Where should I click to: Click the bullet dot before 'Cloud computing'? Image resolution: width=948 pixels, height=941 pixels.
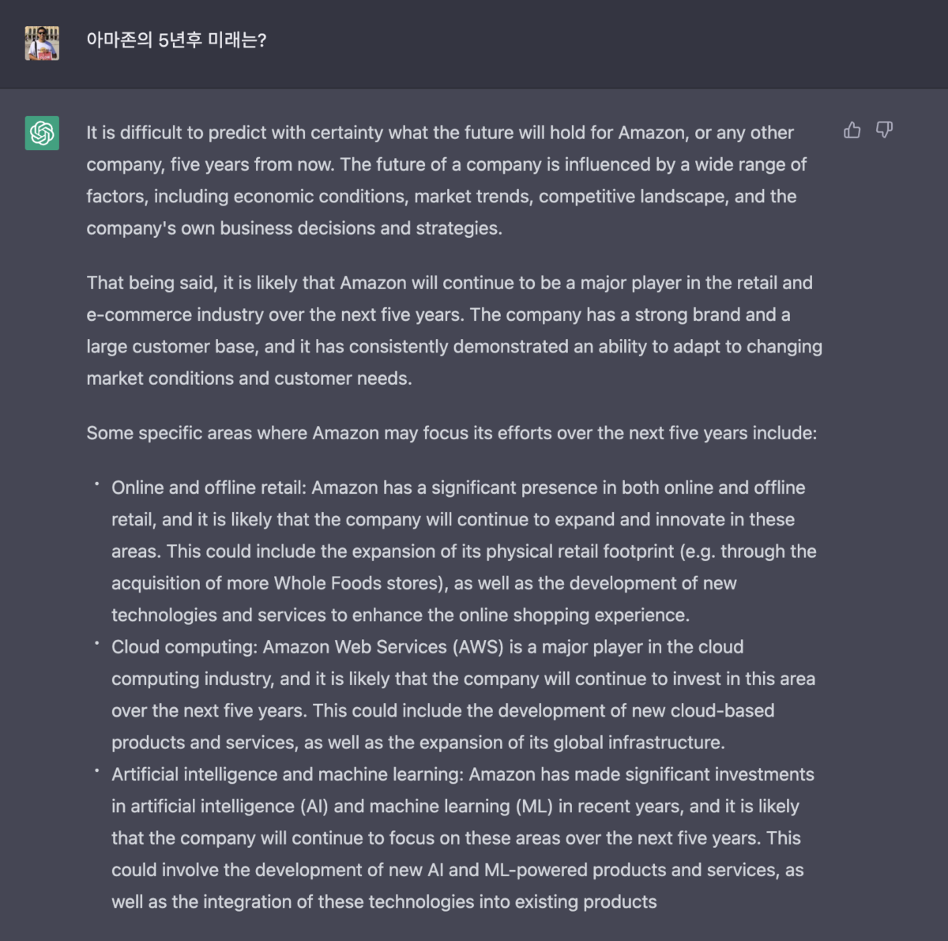click(96, 643)
